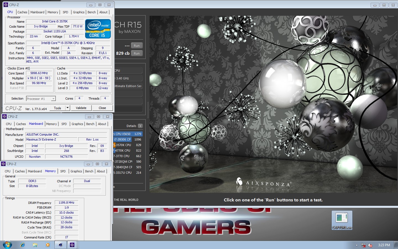Click CPU-Z title icon in Mainboard window
398x249 pixels.
[x=4, y=116]
